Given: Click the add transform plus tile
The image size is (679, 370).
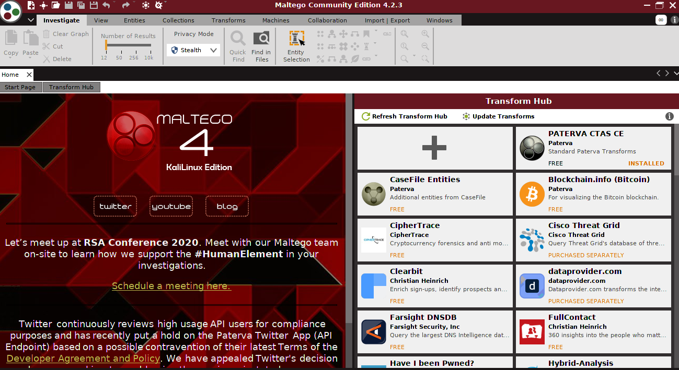Looking at the screenshot, I should (x=434, y=148).
